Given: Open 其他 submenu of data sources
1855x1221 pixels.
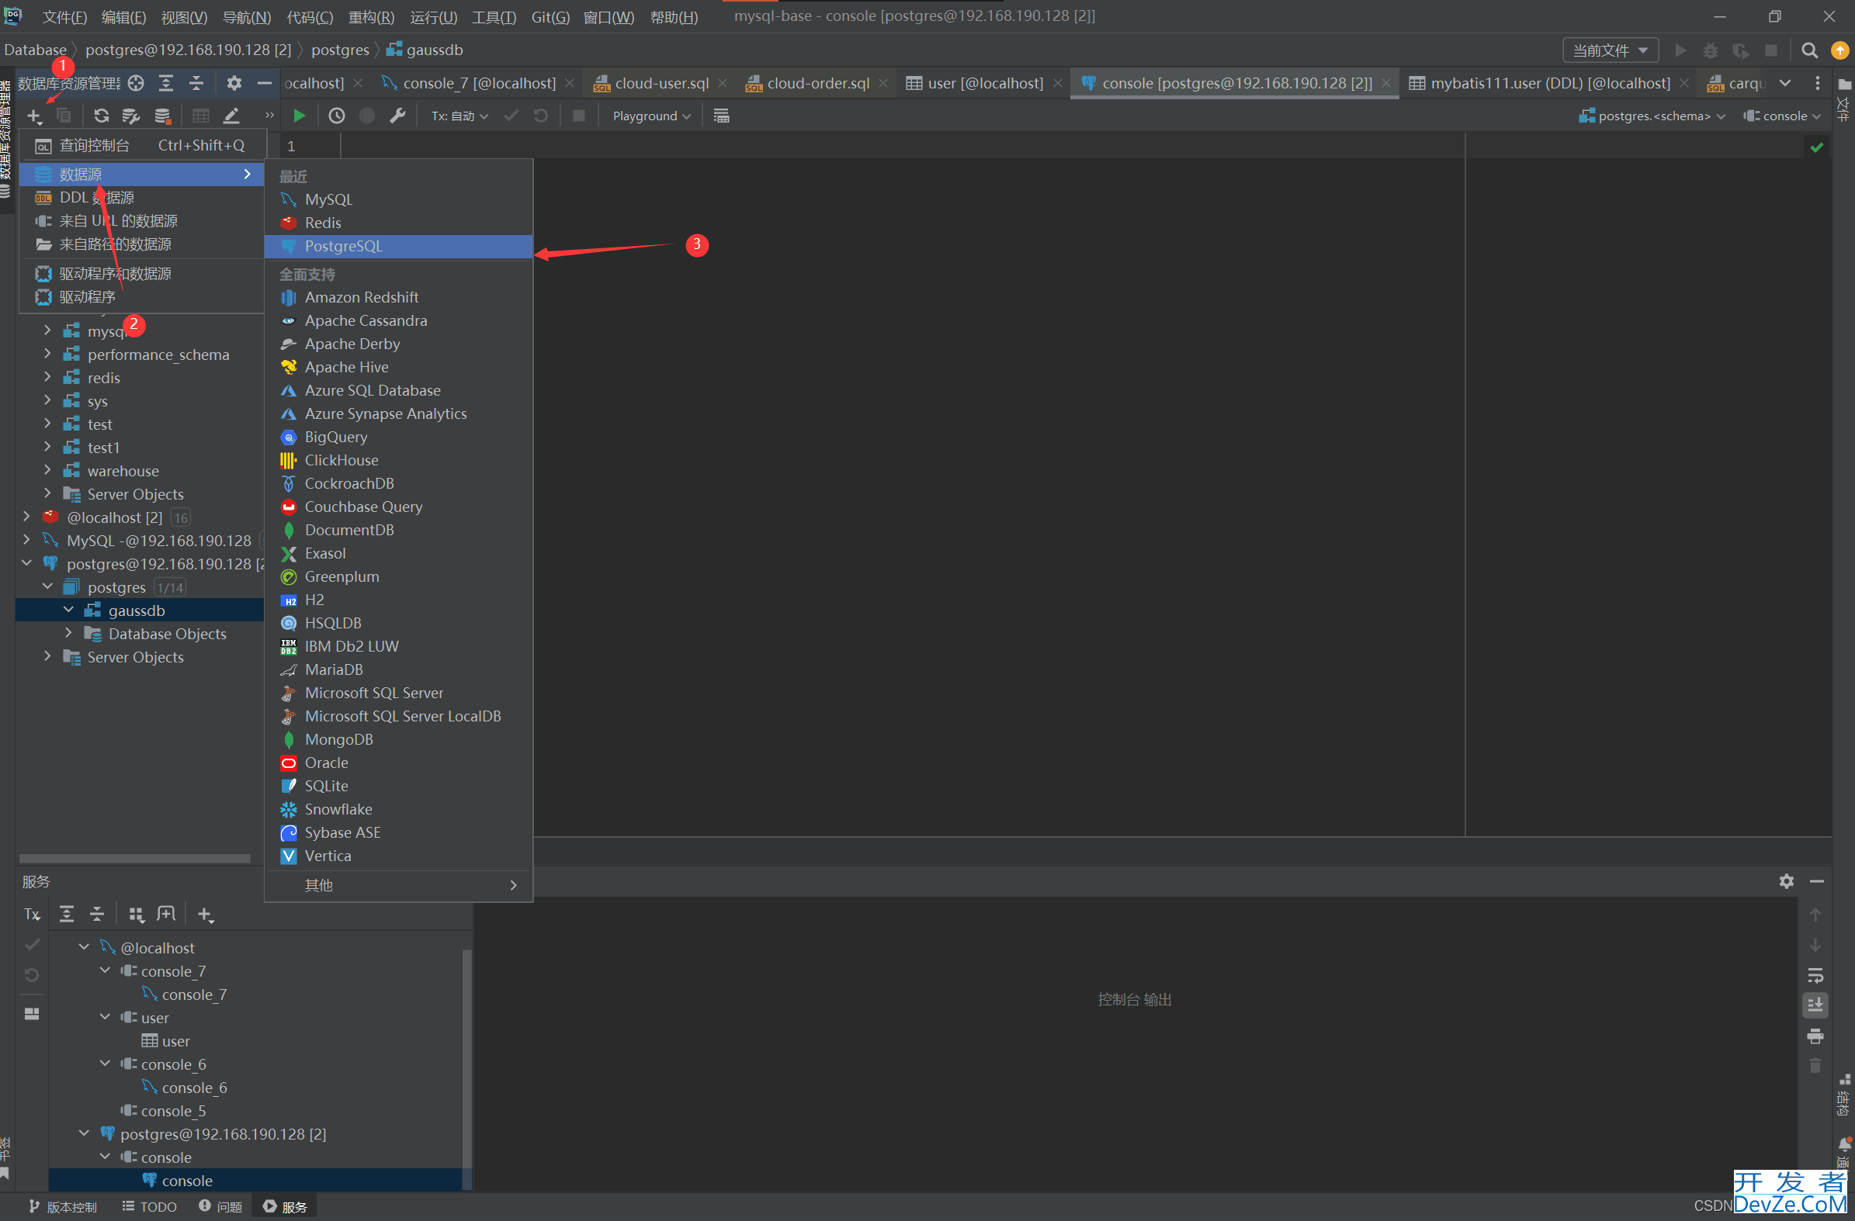Looking at the screenshot, I should tap(398, 884).
